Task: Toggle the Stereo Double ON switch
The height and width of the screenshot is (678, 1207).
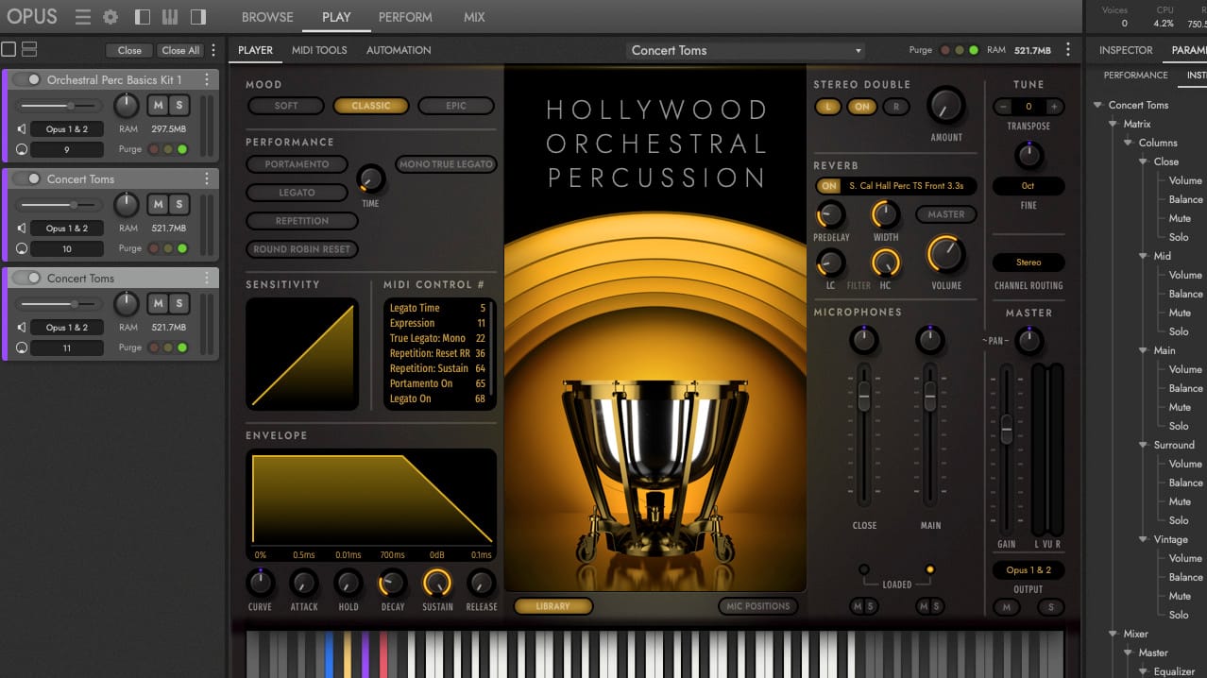Action: click(861, 107)
